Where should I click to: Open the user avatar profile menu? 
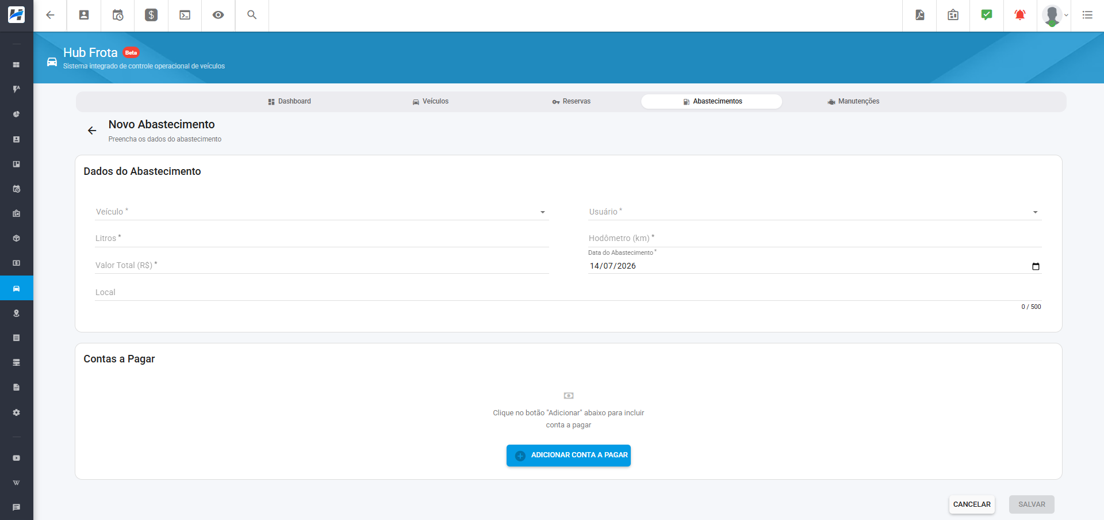pos(1055,16)
